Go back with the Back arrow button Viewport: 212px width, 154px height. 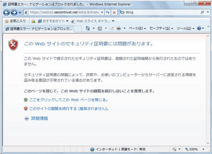coord(7,12)
